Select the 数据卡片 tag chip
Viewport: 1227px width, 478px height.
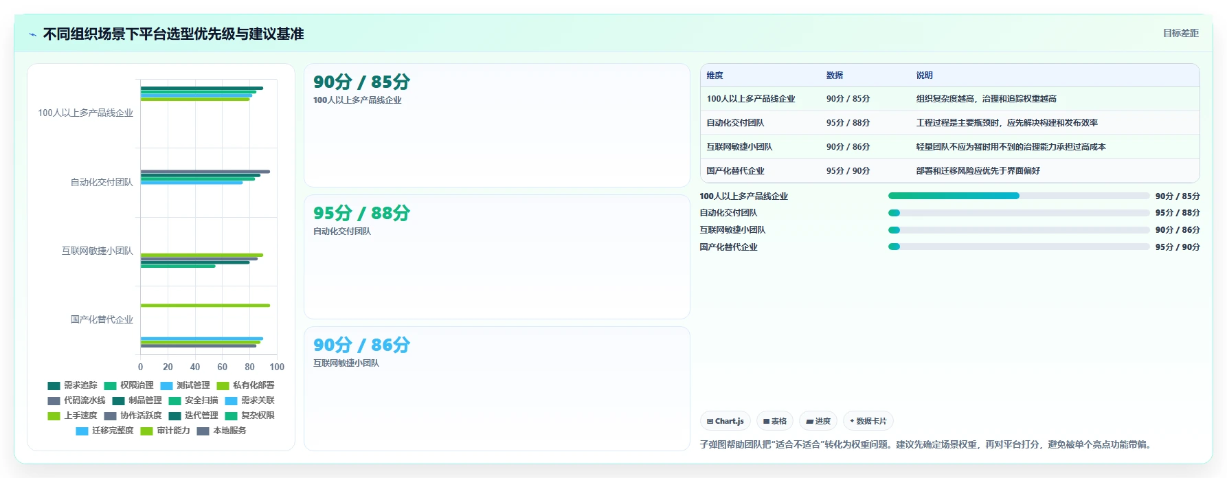click(868, 421)
